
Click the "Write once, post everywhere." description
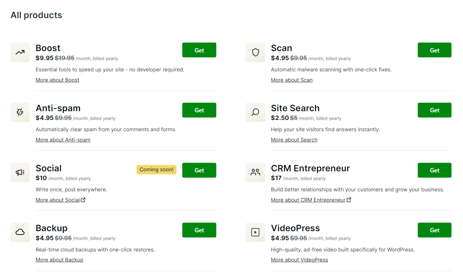click(x=71, y=190)
